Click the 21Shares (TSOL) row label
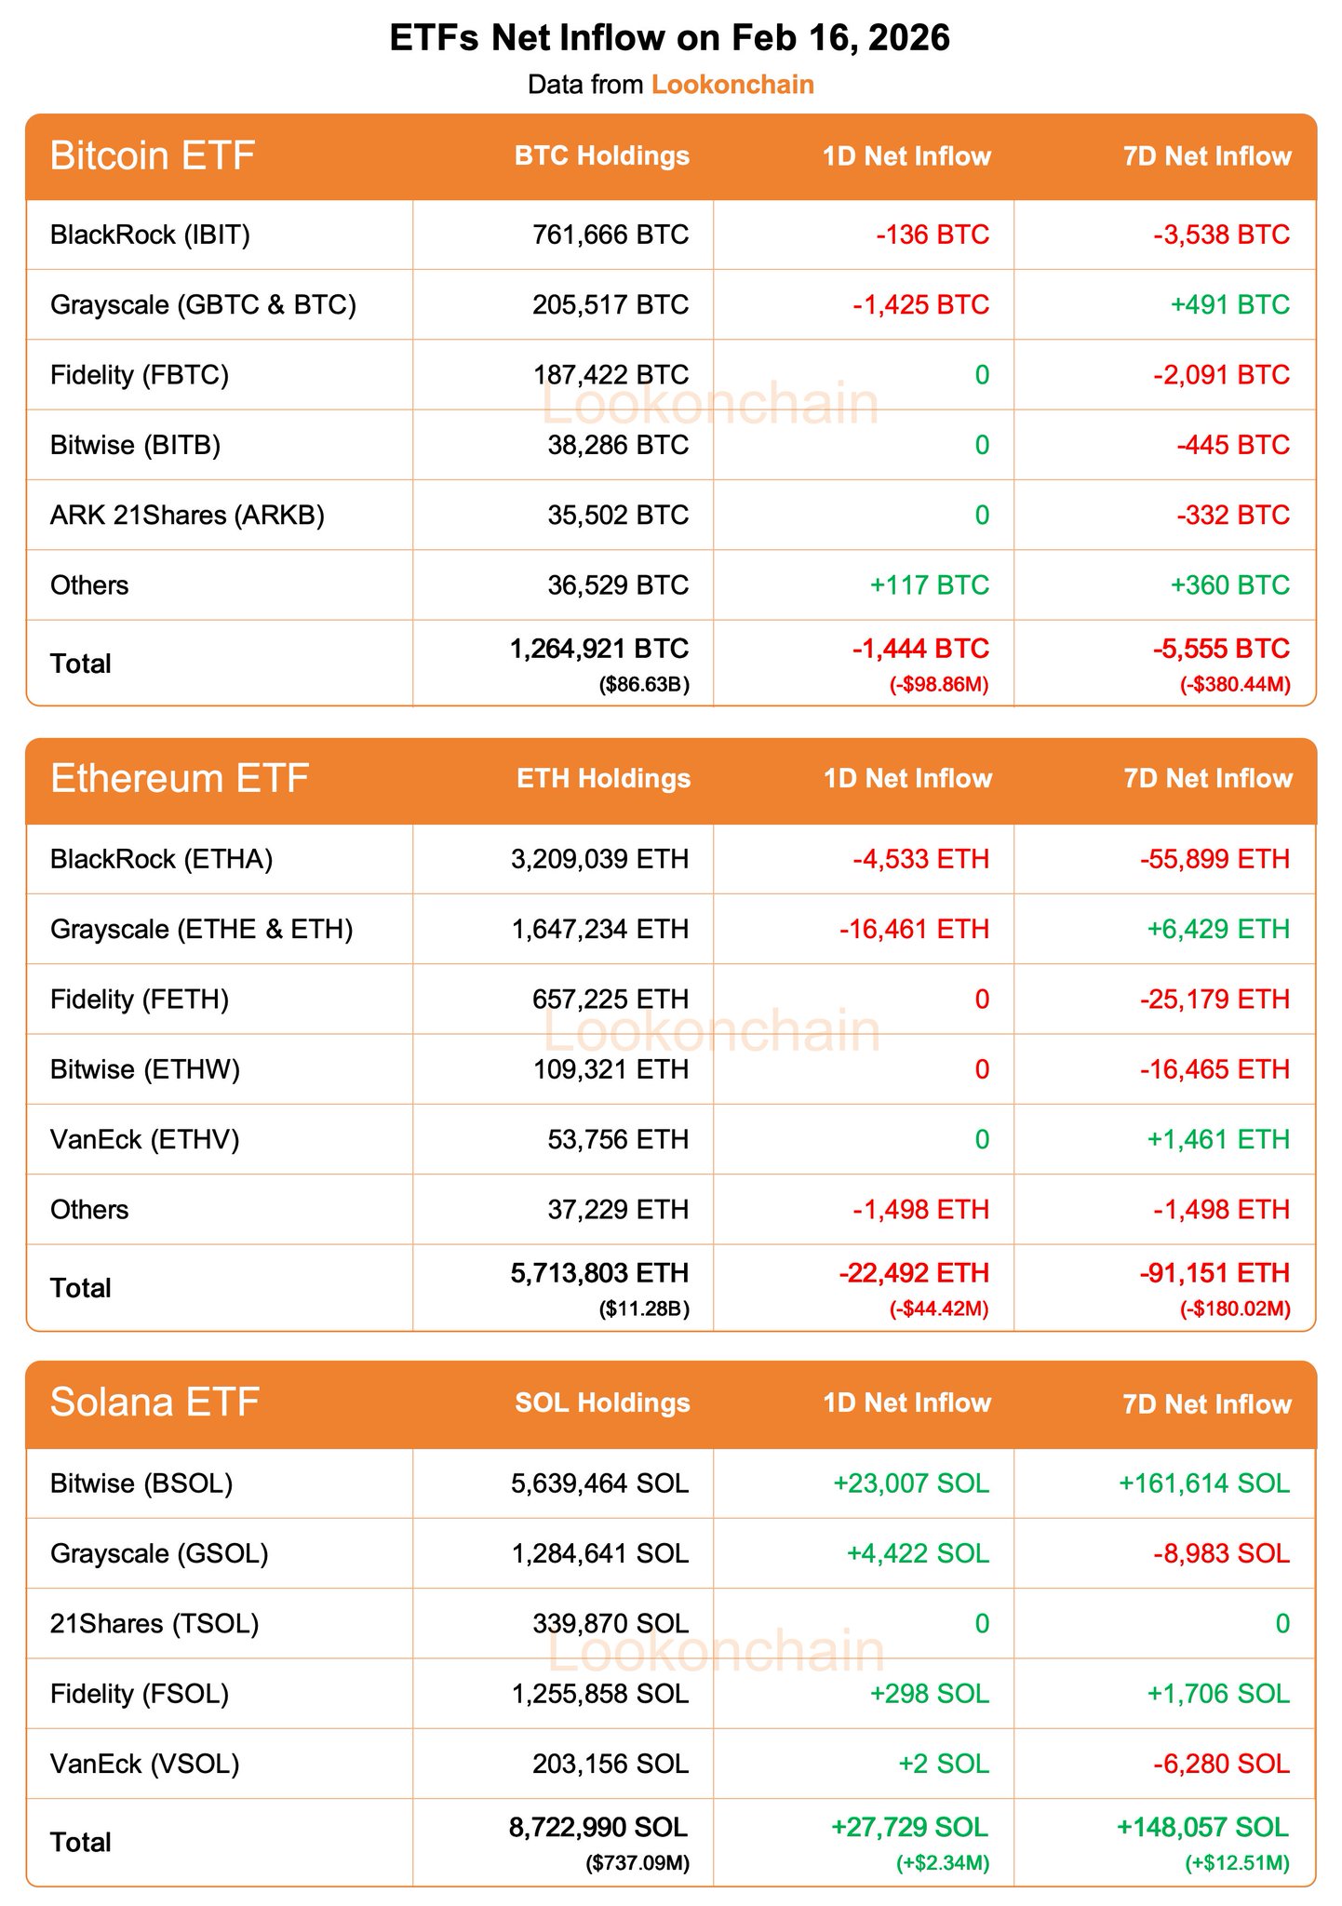This screenshot has height=1906, width=1342. [x=154, y=1623]
